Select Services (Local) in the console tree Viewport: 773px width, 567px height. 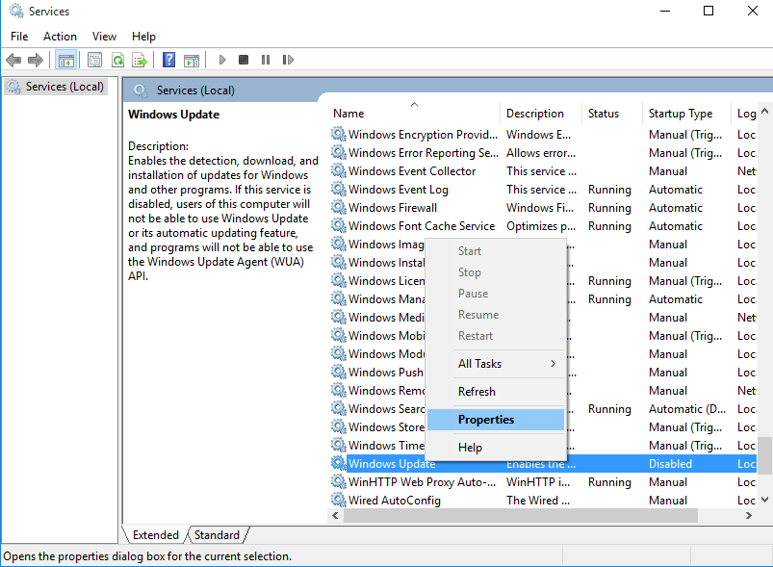[64, 87]
